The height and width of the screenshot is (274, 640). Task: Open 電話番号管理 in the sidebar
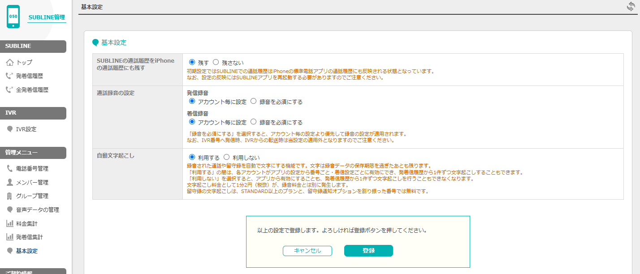click(x=32, y=168)
